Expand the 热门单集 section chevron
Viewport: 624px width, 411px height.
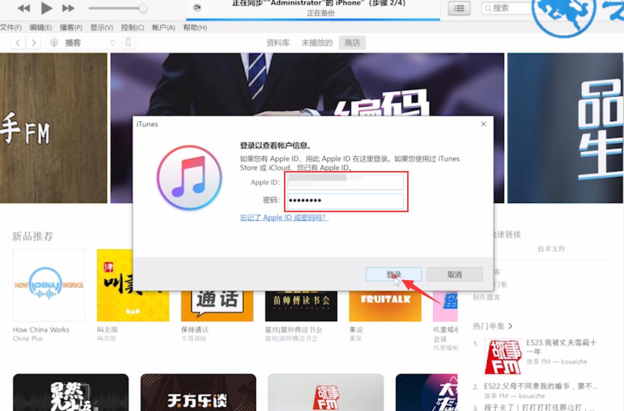[510, 326]
